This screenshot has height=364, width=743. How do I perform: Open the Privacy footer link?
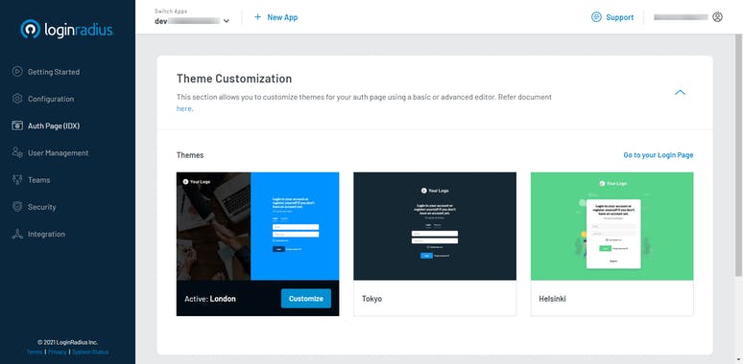point(58,352)
